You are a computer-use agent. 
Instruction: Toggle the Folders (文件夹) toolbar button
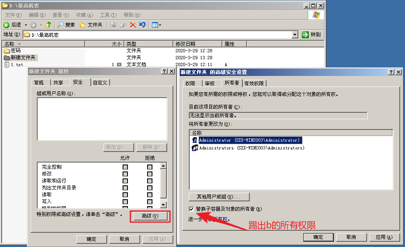pyautogui.click(x=91, y=25)
